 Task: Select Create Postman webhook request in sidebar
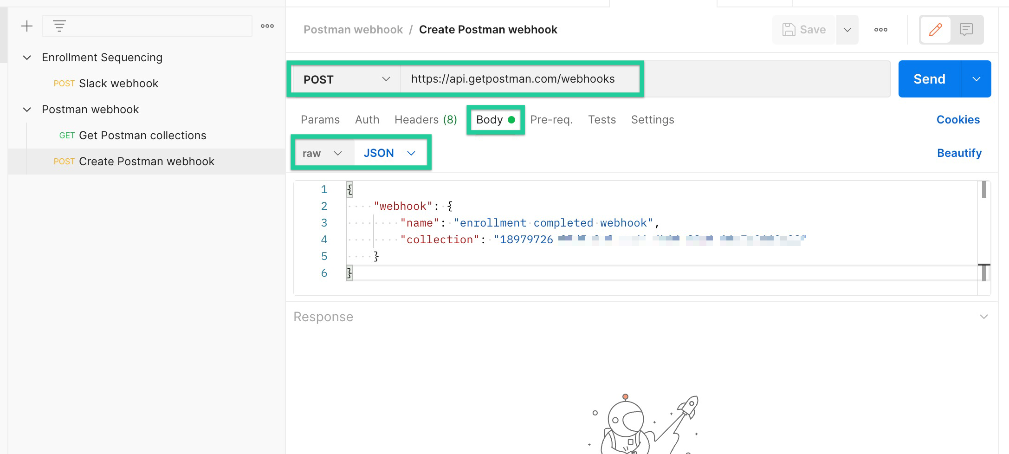147,162
